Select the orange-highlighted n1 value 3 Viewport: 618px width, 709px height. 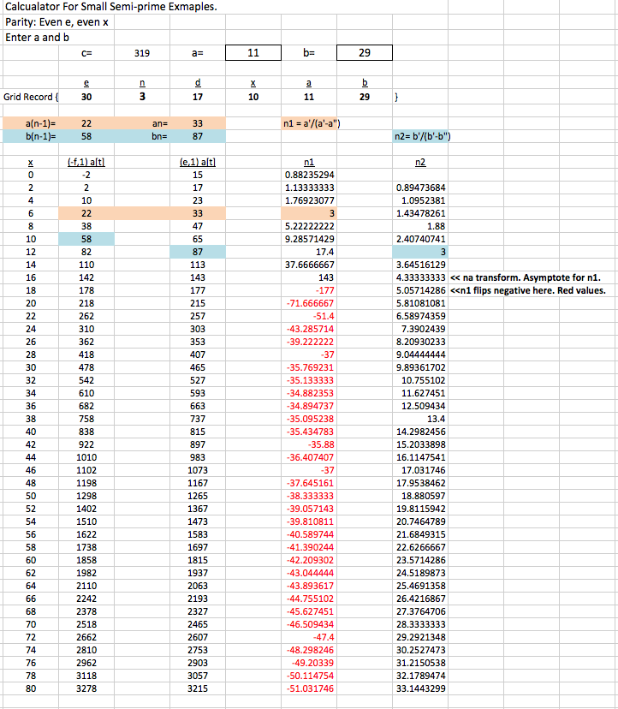pos(309,213)
